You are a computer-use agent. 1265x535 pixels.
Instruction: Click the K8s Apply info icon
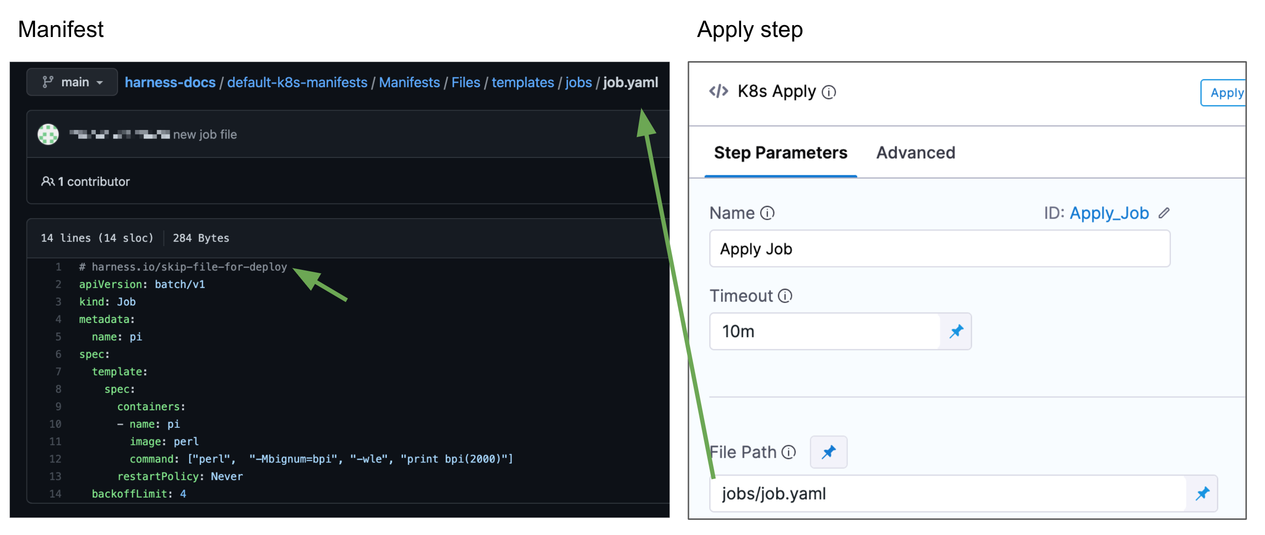pos(828,92)
